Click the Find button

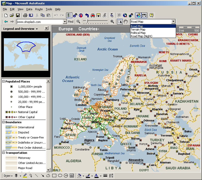point(71,22)
